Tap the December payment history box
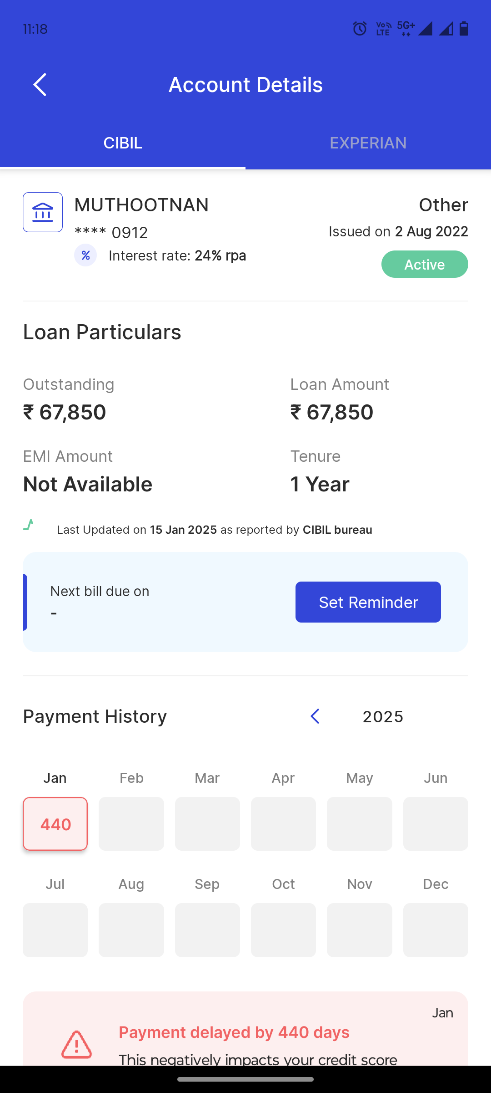The width and height of the screenshot is (491, 1093). coord(436,930)
